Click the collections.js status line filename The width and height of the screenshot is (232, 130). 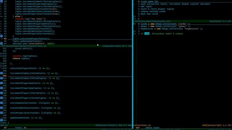pyautogui.click(x=142, y=125)
